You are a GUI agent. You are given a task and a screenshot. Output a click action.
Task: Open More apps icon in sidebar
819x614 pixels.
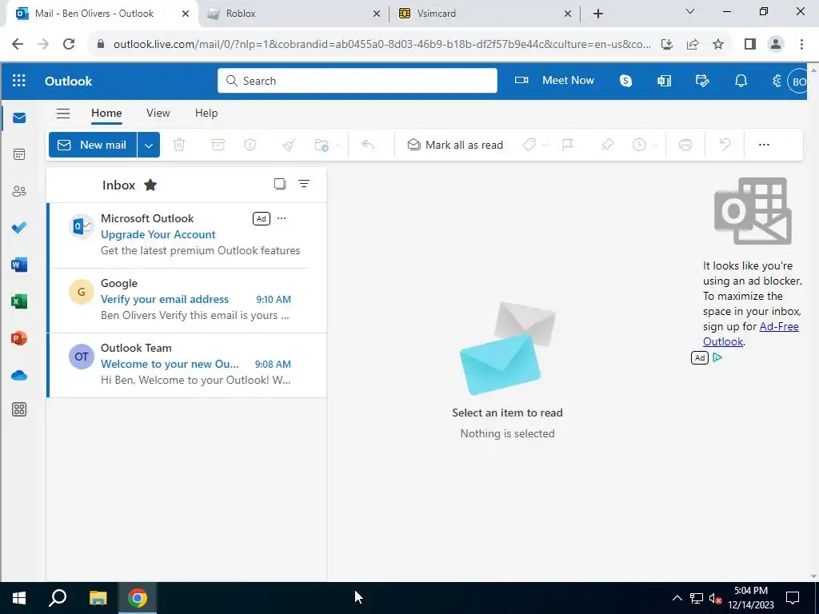pyautogui.click(x=19, y=410)
